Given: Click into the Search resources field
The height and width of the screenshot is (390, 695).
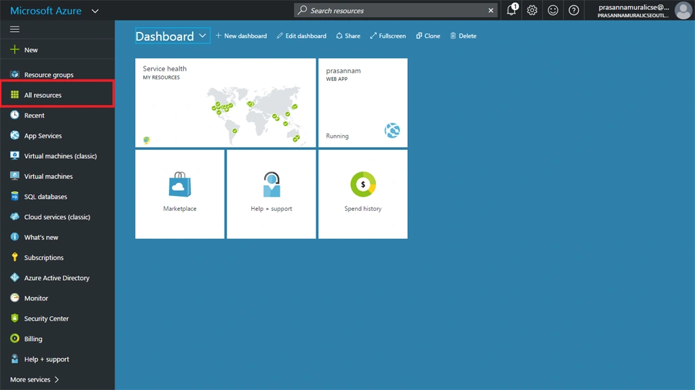Looking at the screenshot, I should pyautogui.click(x=394, y=10).
